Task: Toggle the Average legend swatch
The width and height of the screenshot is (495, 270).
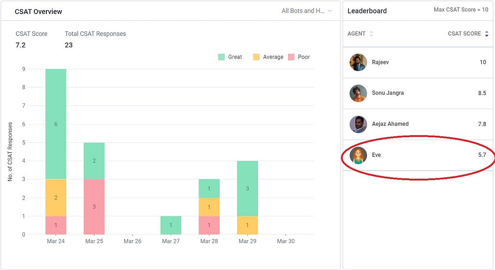Action: [x=256, y=57]
